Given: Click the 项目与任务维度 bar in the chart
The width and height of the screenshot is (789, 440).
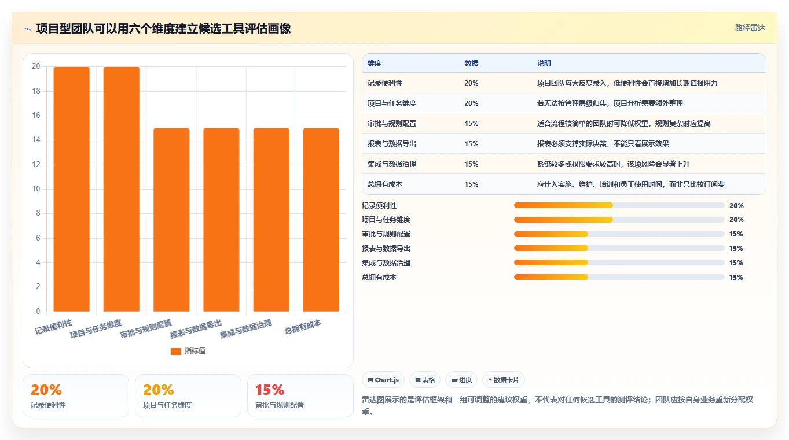Looking at the screenshot, I should (x=122, y=189).
